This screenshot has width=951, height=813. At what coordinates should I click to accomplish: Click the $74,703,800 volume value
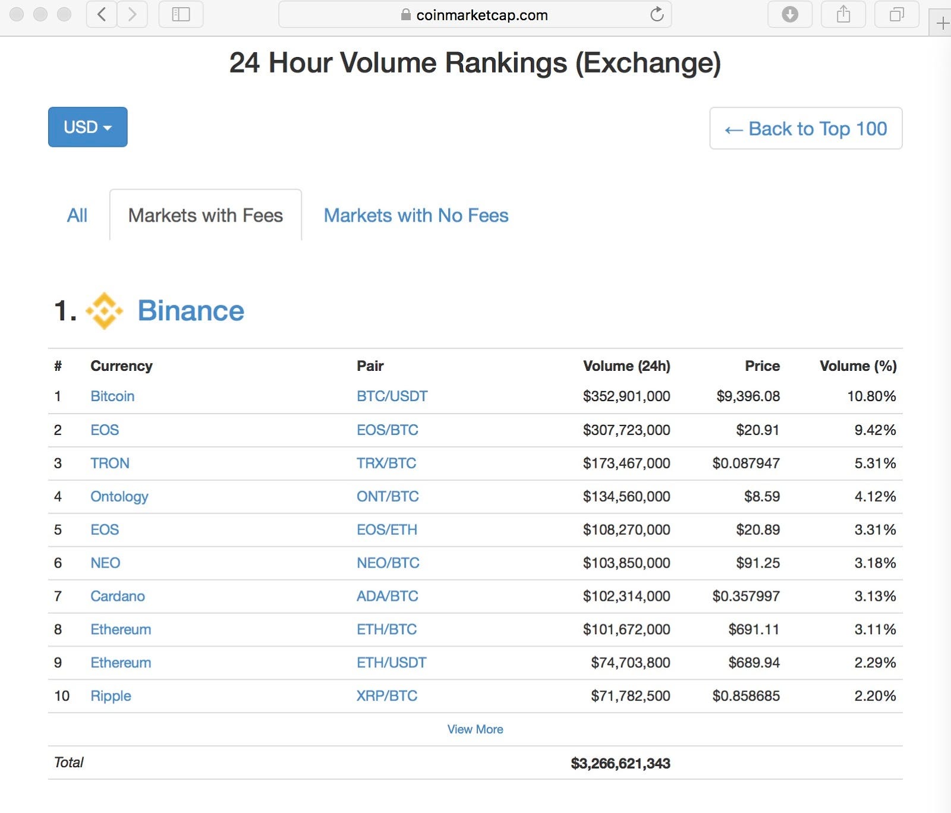tap(631, 663)
